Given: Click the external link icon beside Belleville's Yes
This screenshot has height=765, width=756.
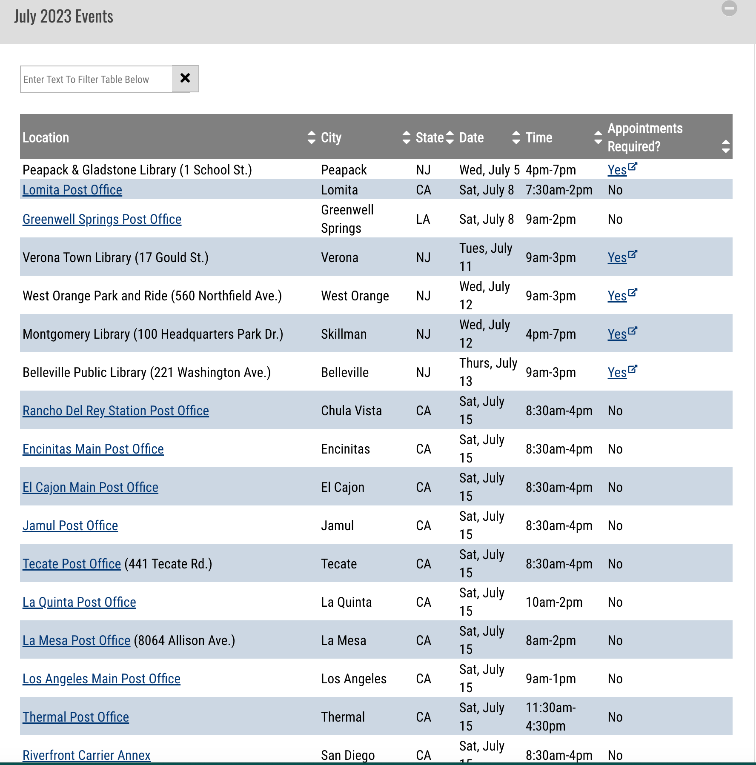Looking at the screenshot, I should tap(633, 369).
